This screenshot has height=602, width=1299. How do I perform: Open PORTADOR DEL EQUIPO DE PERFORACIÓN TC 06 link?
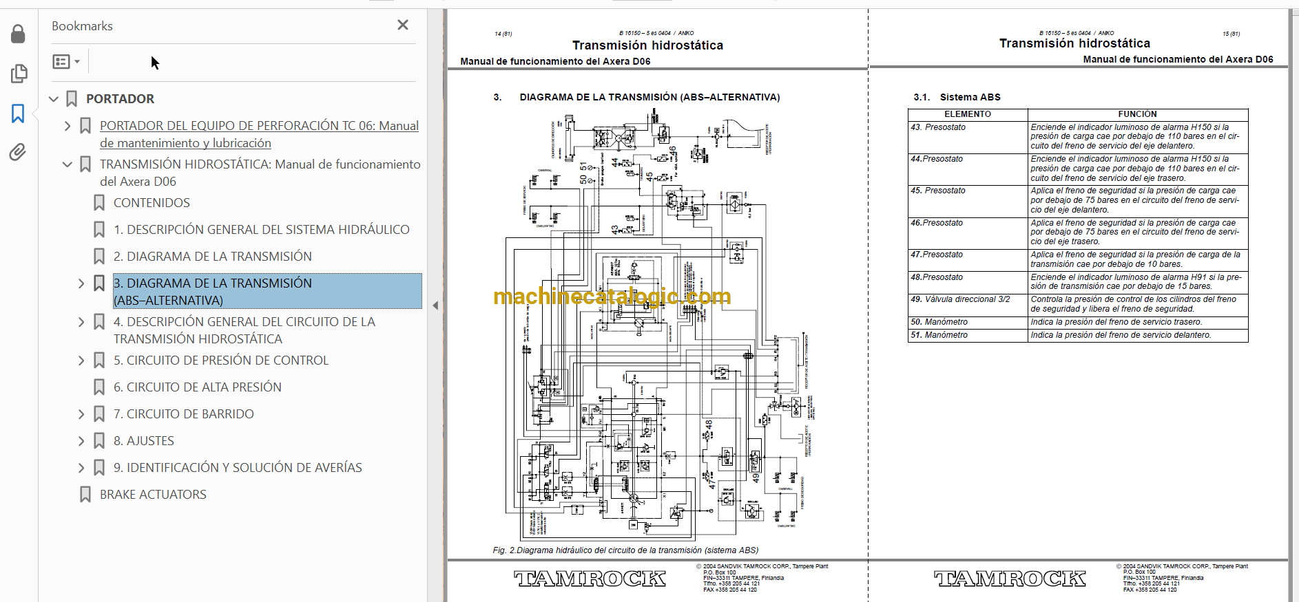(259, 134)
